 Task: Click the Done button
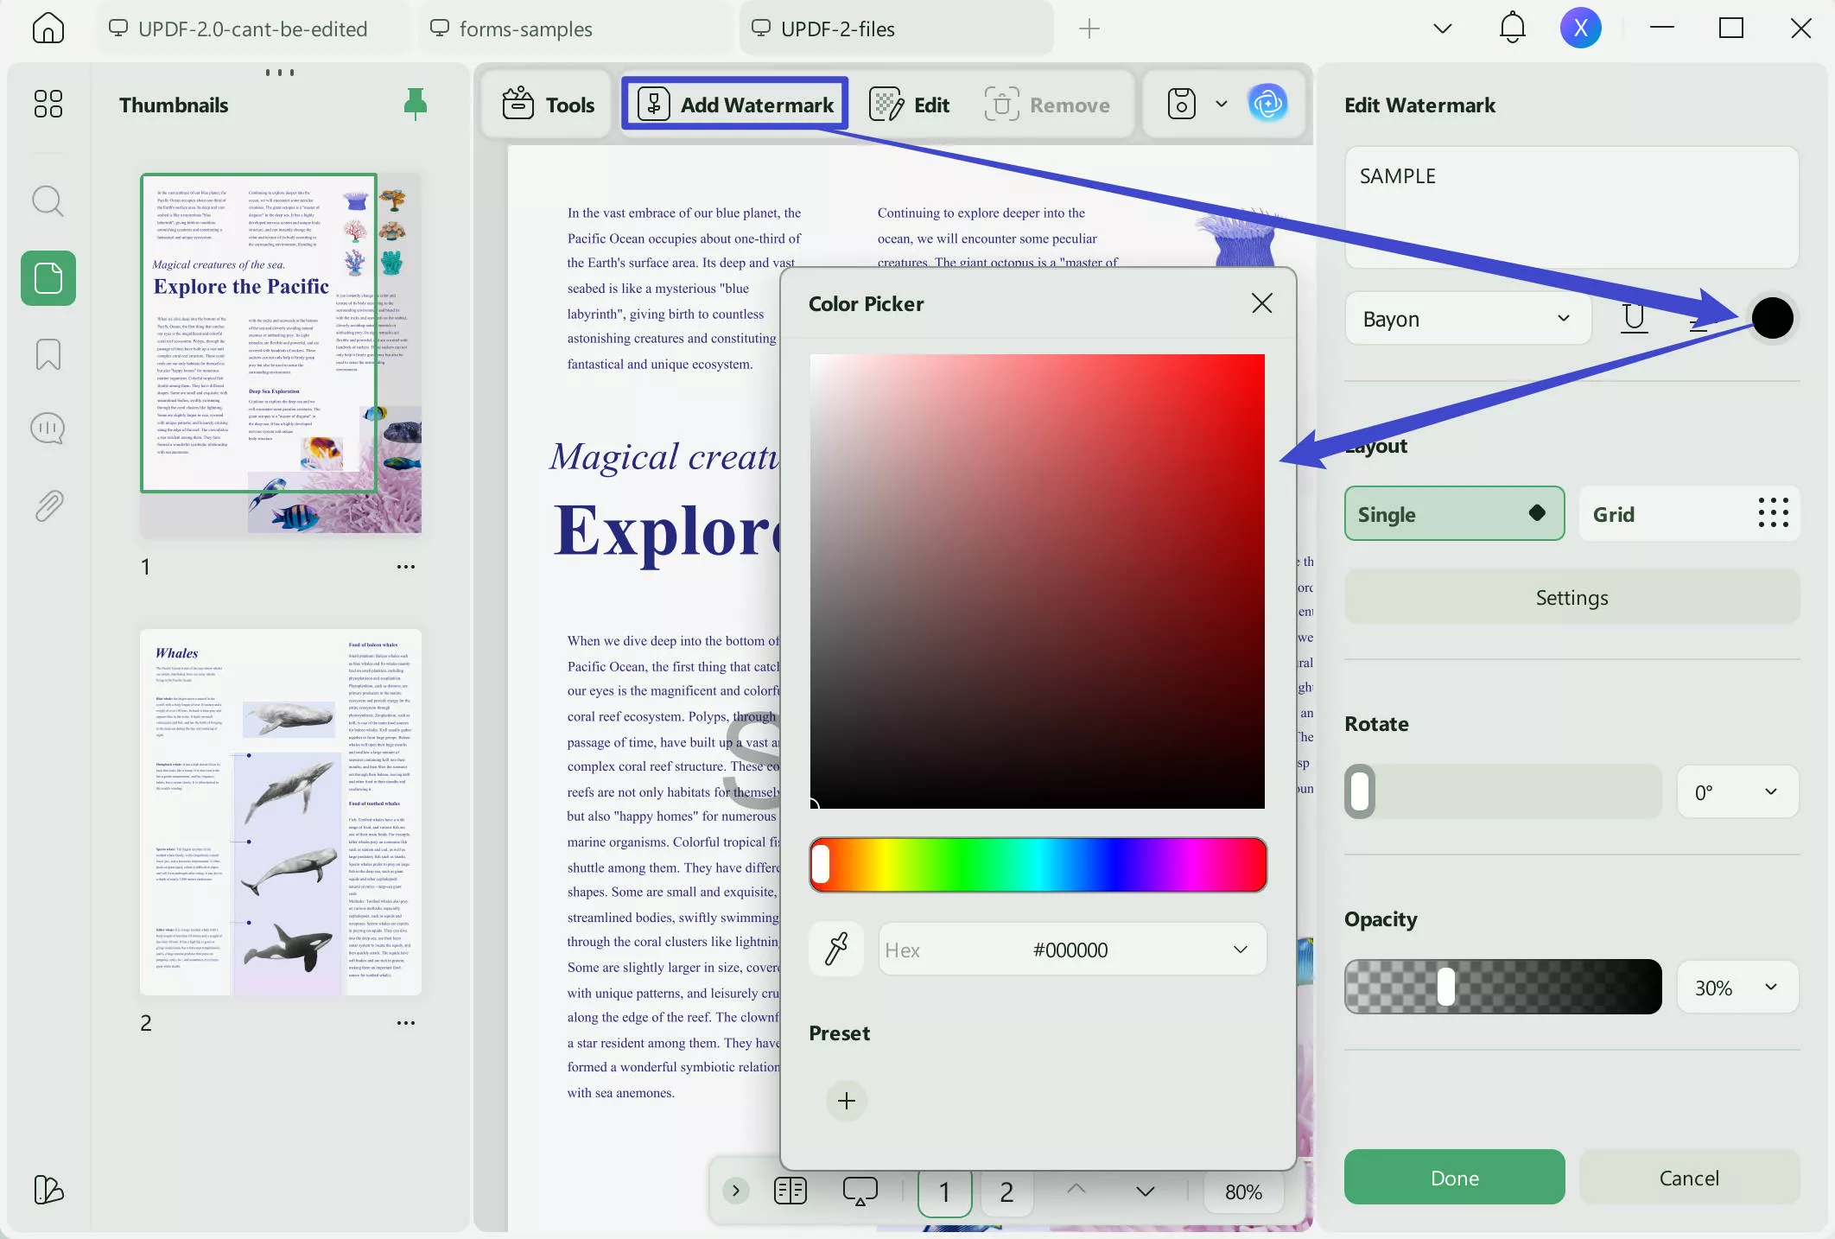[x=1453, y=1178]
